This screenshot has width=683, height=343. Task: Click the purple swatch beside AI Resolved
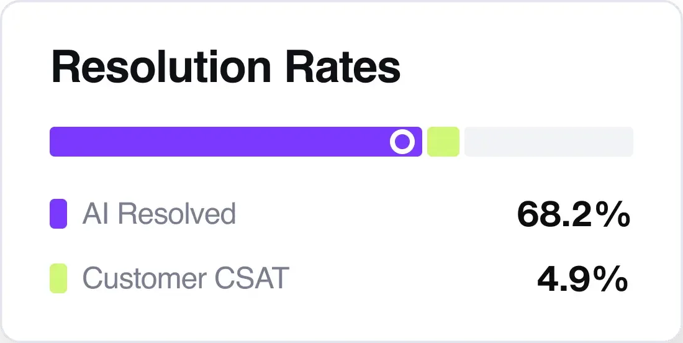[x=58, y=214]
